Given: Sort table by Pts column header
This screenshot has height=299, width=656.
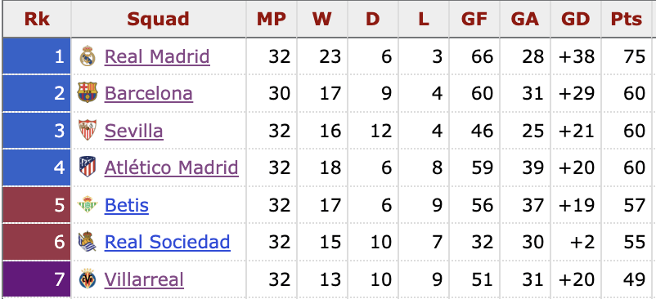Looking at the screenshot, I should [626, 19].
